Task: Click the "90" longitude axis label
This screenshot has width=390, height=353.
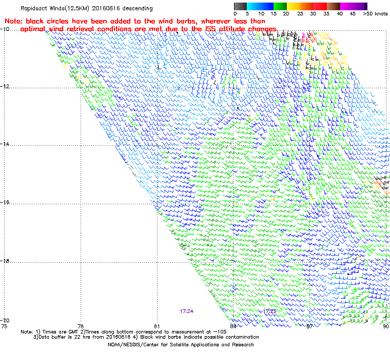Action: click(386, 326)
